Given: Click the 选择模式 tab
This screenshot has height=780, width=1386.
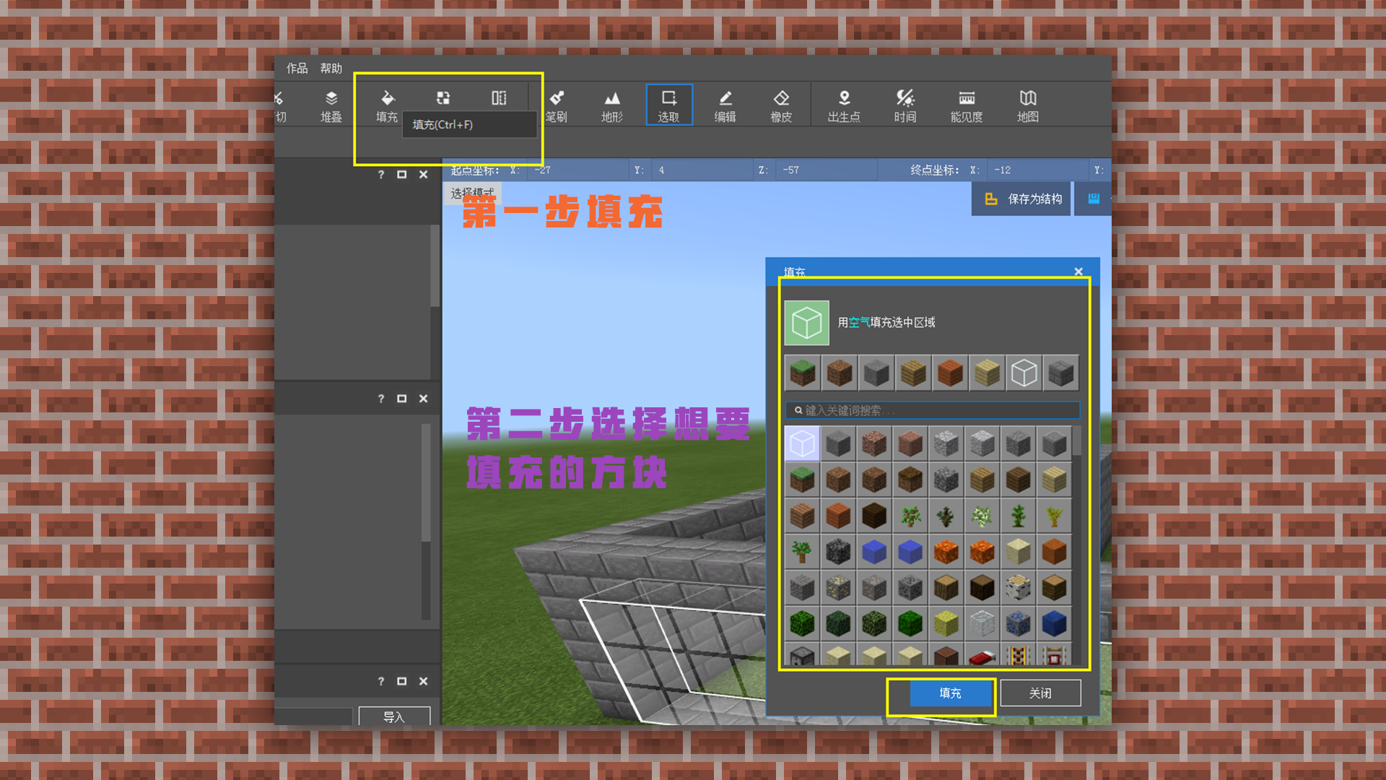Looking at the screenshot, I should click(472, 193).
